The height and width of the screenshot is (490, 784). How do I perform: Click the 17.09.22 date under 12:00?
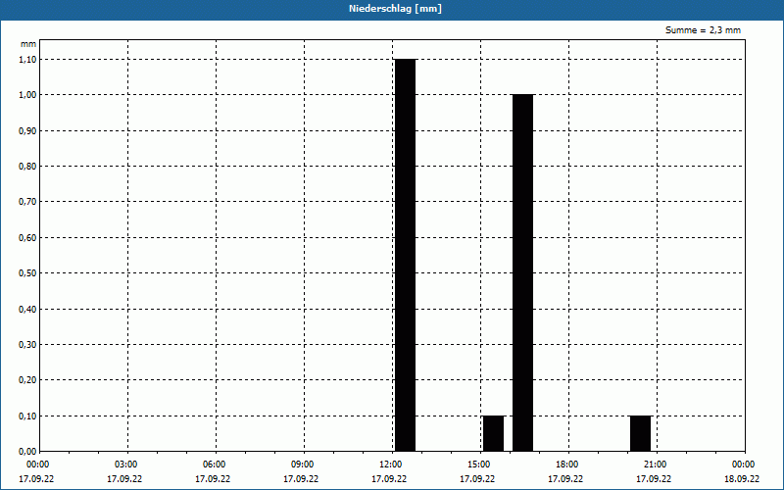[x=389, y=479]
